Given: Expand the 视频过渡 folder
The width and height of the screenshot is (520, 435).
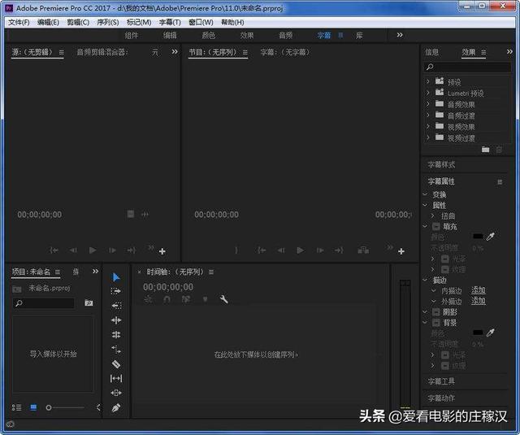Looking at the screenshot, I should [428, 137].
